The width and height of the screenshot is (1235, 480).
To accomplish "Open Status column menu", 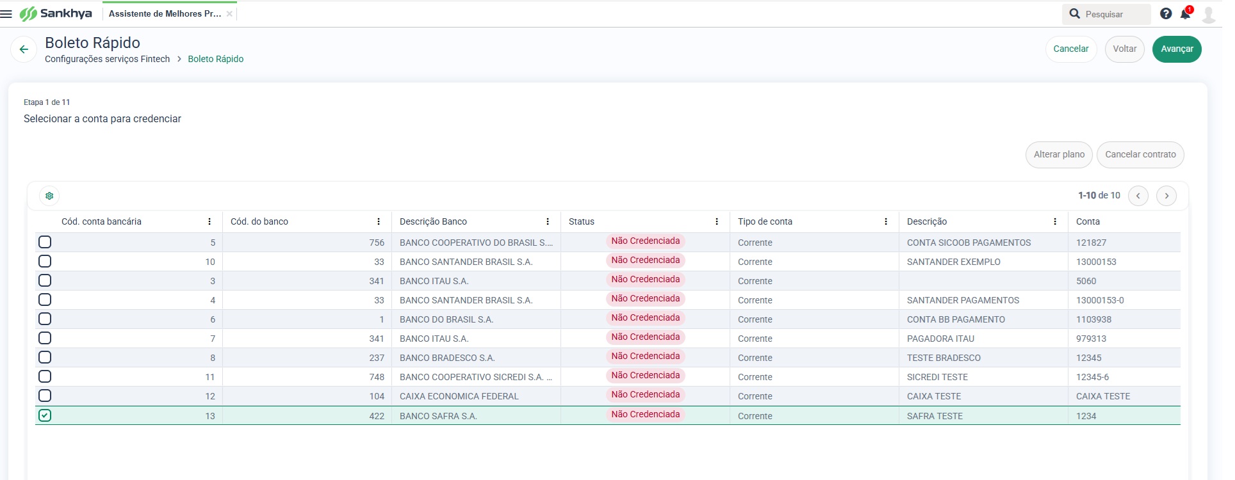I will (717, 221).
